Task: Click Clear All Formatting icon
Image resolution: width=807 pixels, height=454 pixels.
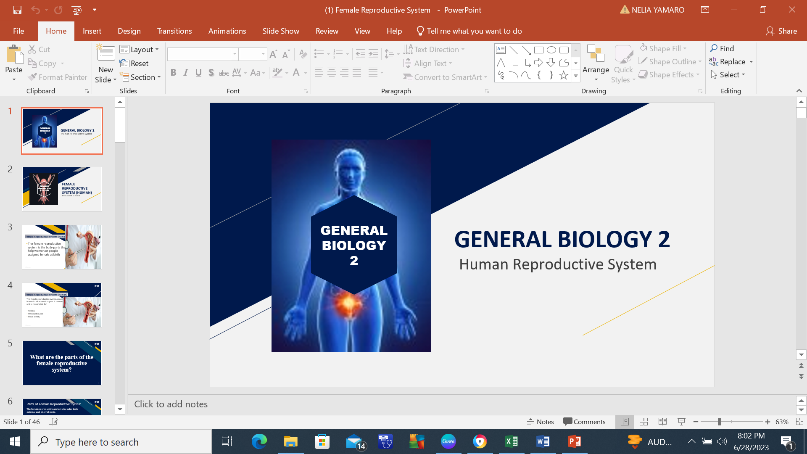Action: [303, 54]
